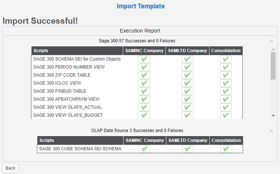280x174 pixels.
Task: Click the Sage 300 list scrollbar thumb
Action: (x=273, y=66)
